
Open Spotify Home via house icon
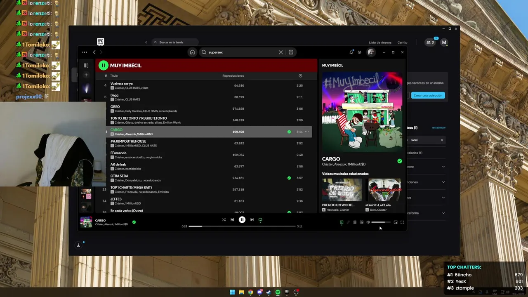(x=192, y=52)
